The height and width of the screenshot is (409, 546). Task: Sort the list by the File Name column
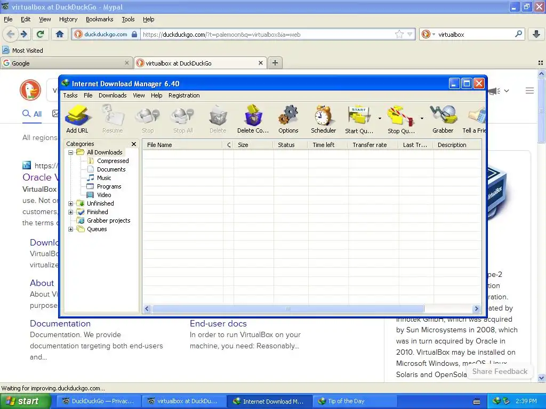(x=182, y=145)
